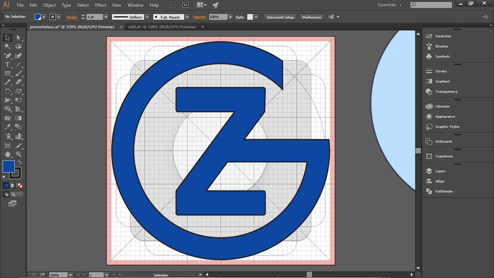494x278 pixels.
Task: Open fill swatch dropdown arrow
Action: 44,17
